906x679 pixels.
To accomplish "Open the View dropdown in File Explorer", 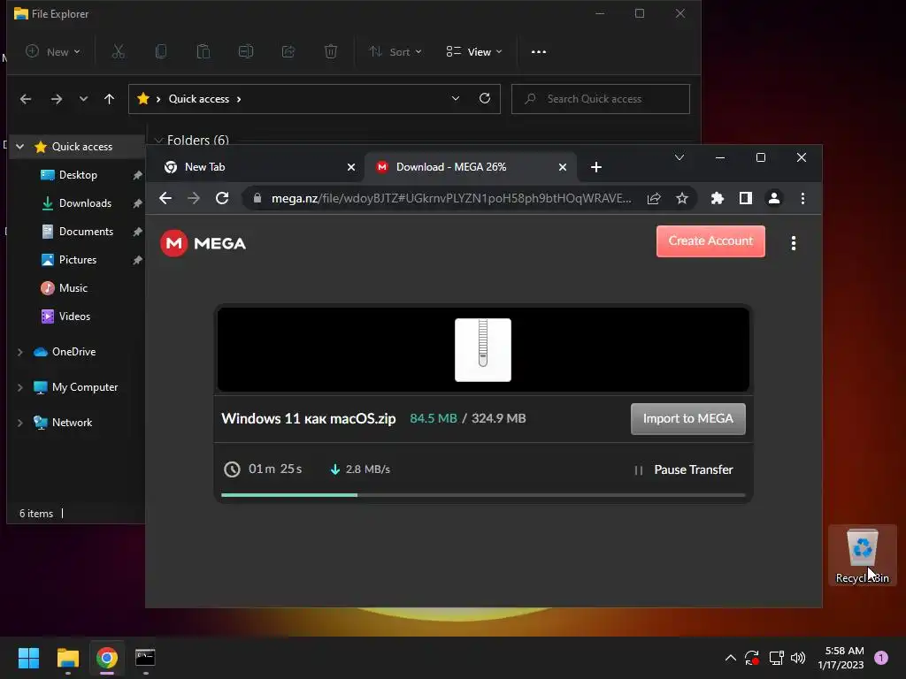I will click(x=474, y=52).
